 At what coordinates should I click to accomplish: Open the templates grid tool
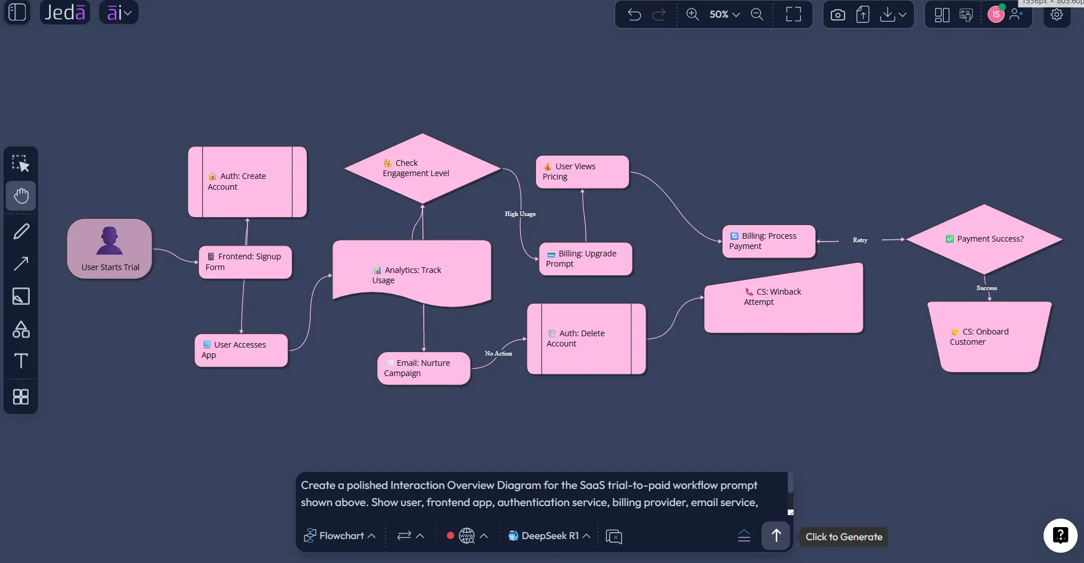(21, 397)
